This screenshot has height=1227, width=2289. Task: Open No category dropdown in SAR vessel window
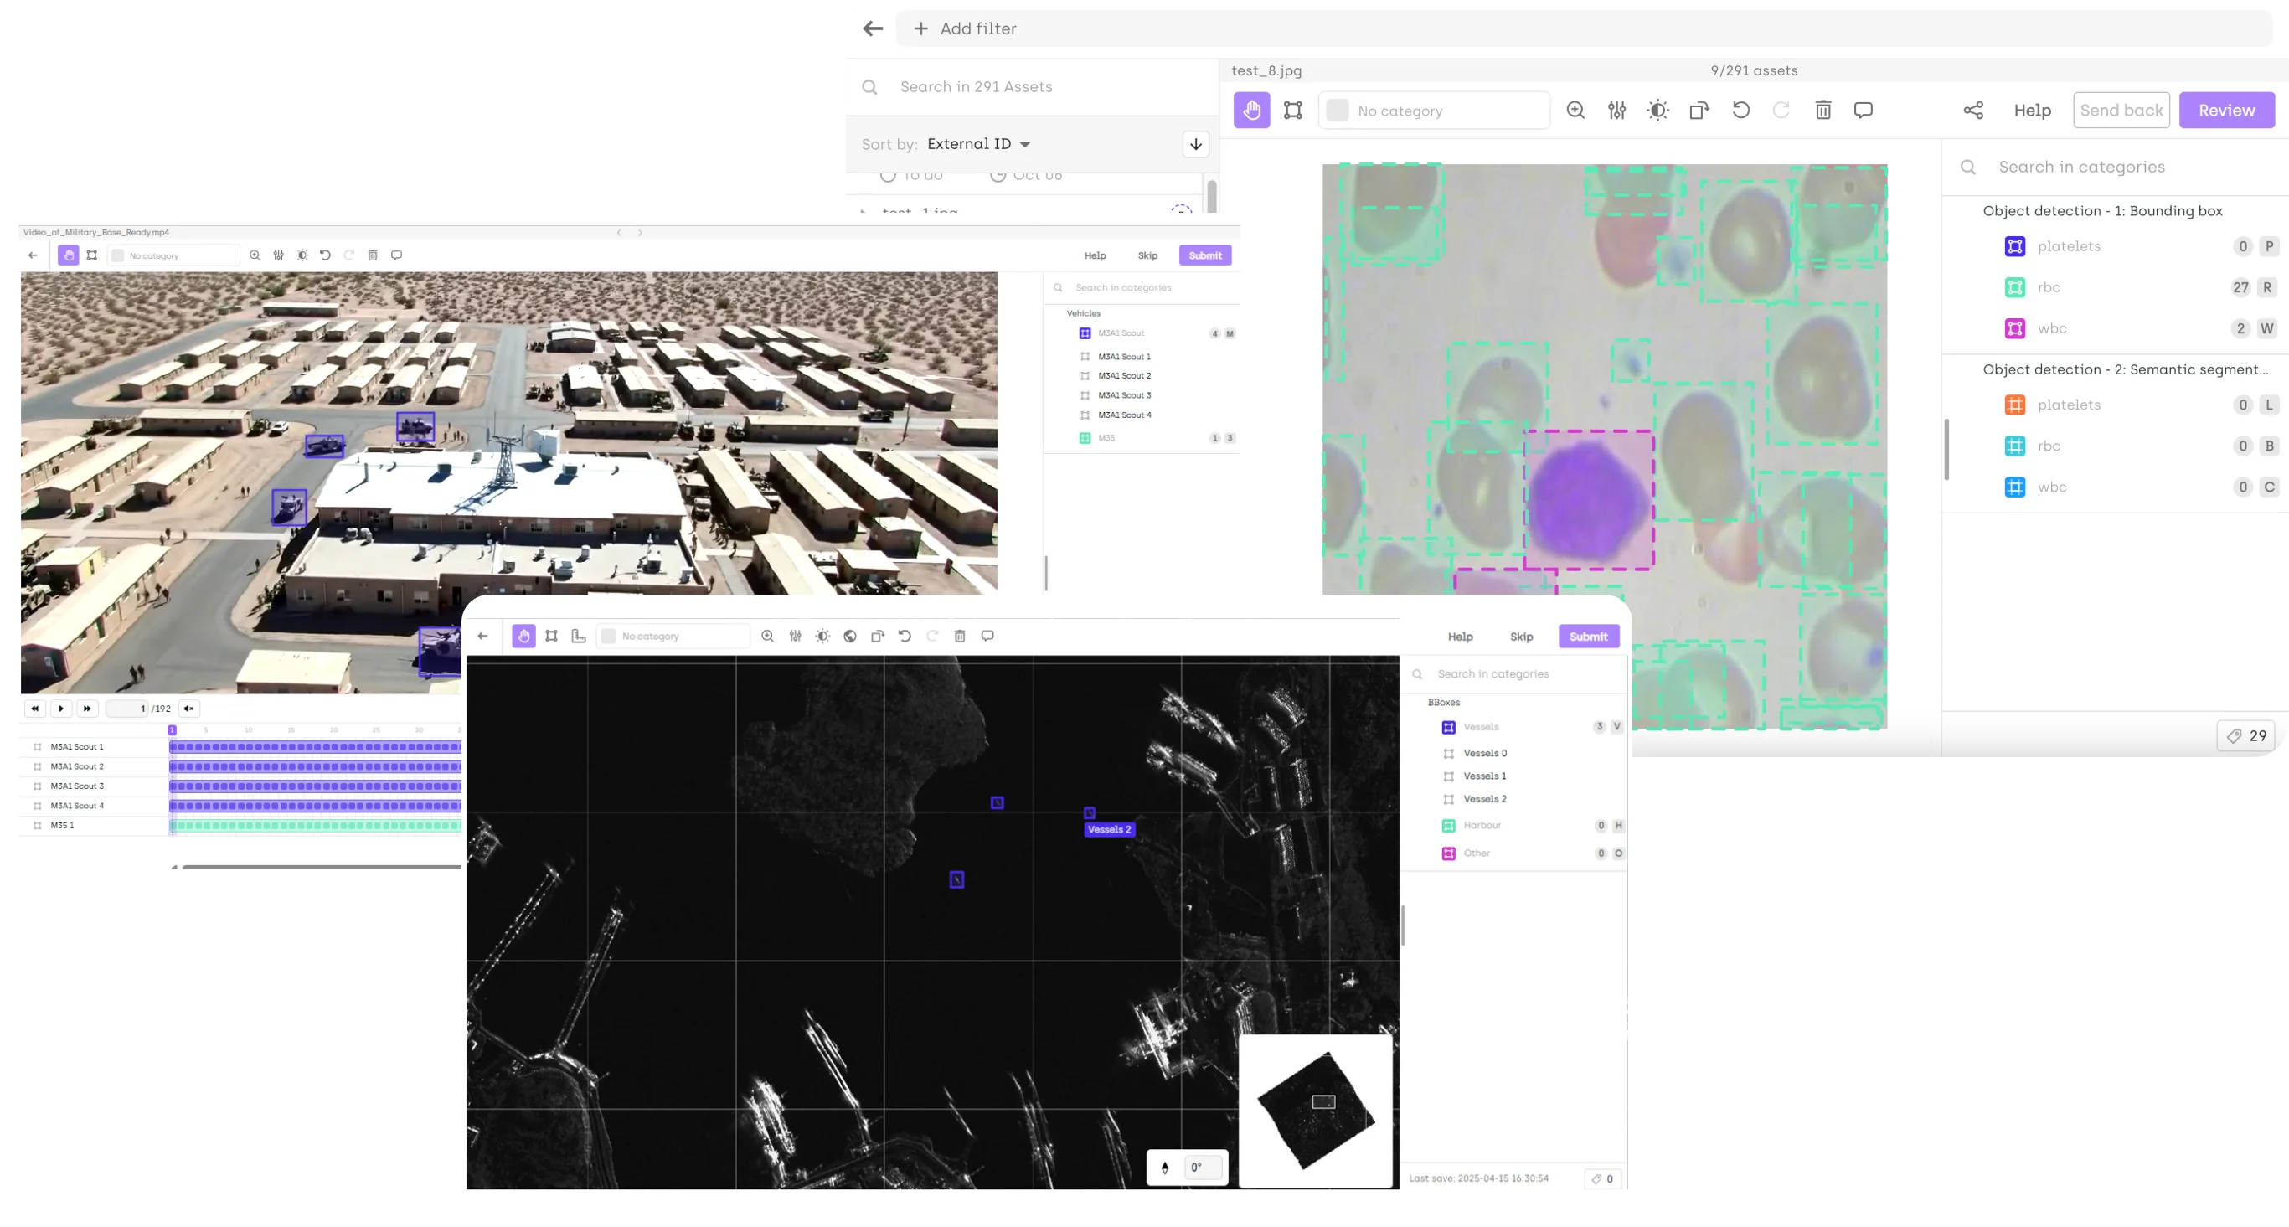(x=673, y=637)
